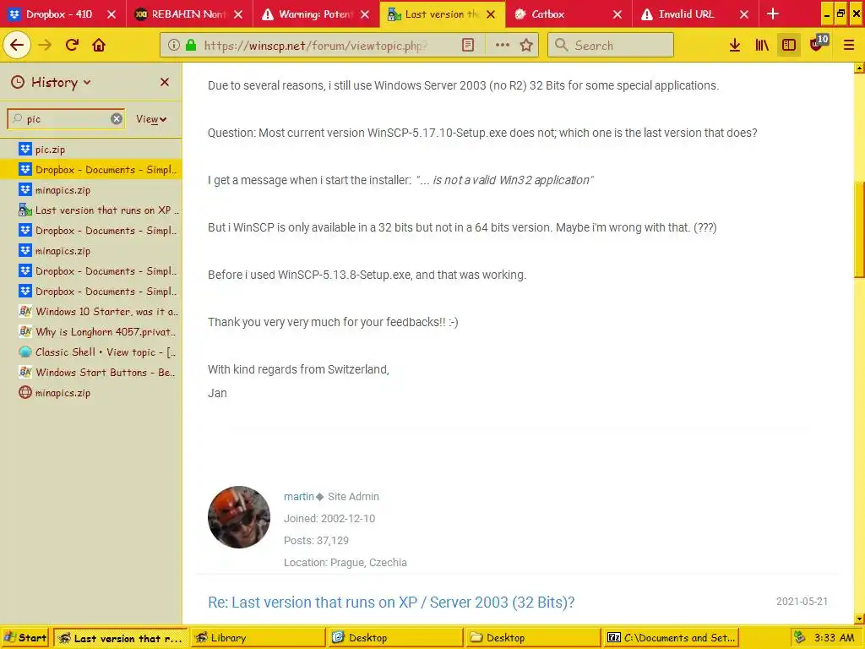Click 'Location: Prague, Czechia' text
This screenshot has width=865, height=649.
345,562
